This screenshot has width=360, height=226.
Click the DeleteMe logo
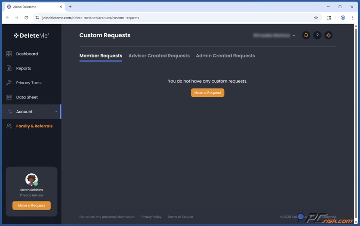[31, 35]
